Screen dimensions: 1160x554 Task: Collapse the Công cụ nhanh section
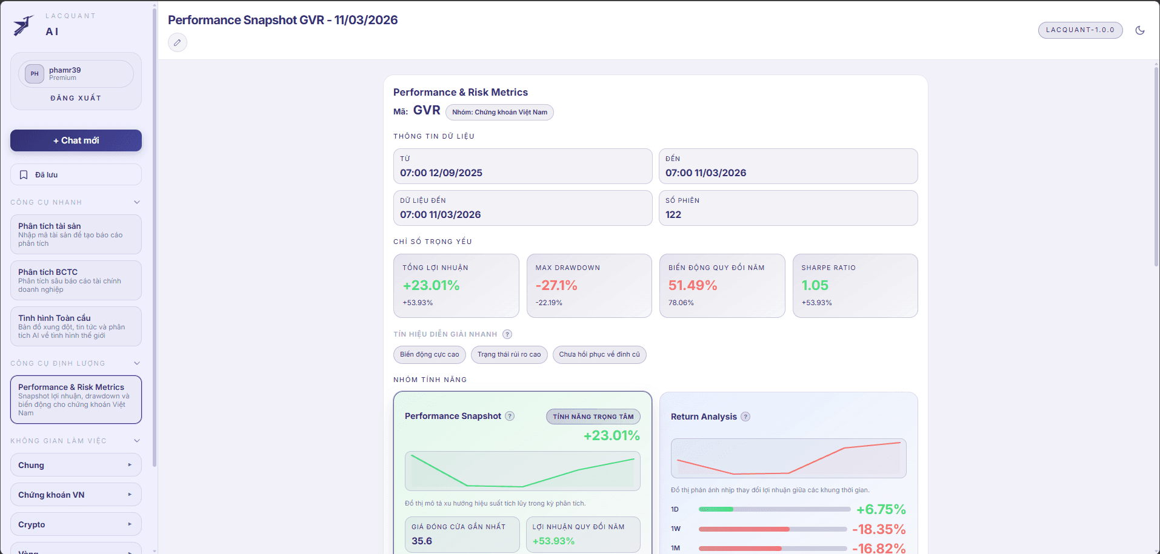[x=137, y=202]
